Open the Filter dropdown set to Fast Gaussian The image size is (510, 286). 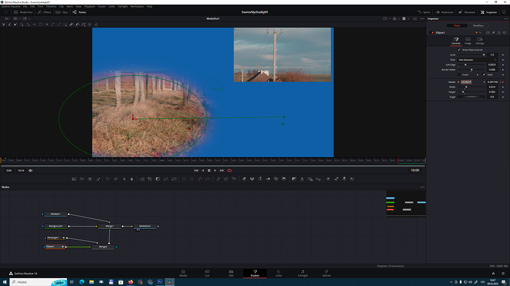(477, 60)
